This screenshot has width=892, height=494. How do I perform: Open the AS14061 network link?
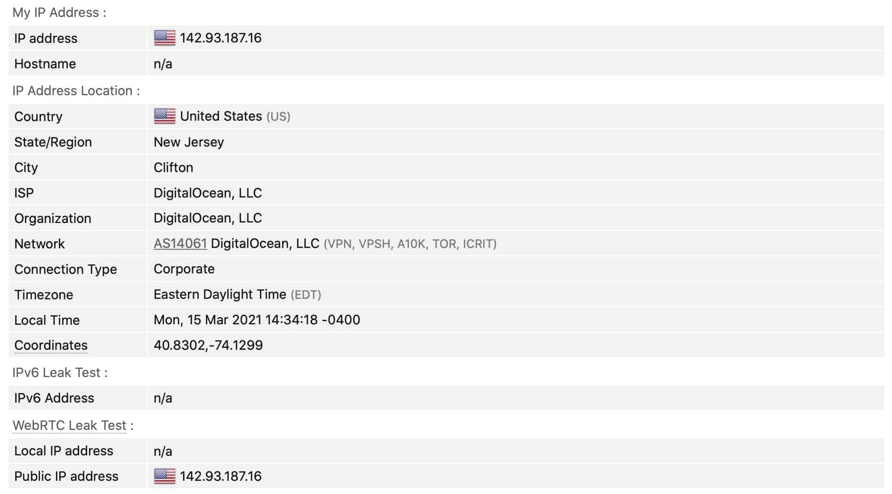point(180,243)
